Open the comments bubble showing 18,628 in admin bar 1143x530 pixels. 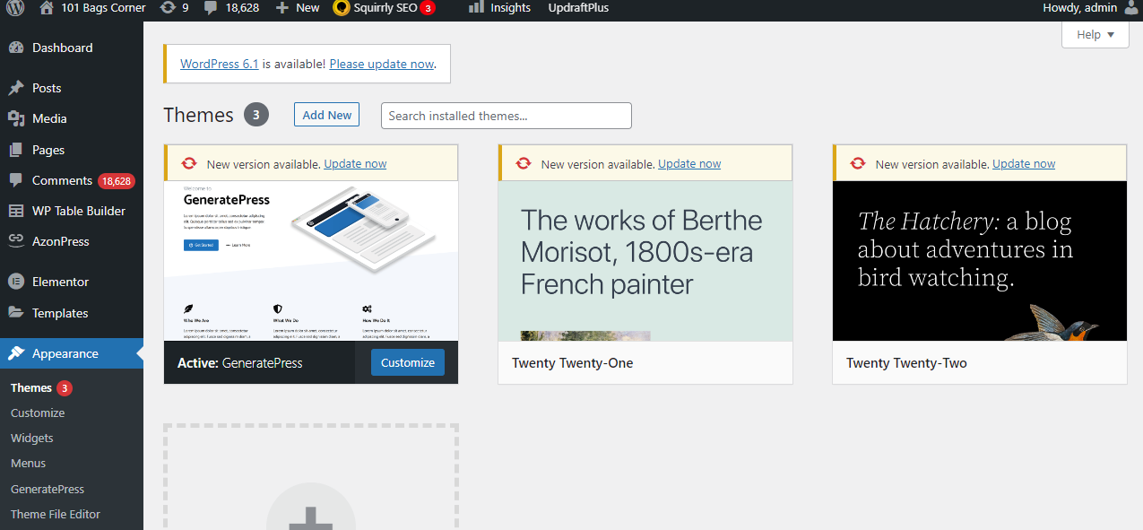coord(232,8)
